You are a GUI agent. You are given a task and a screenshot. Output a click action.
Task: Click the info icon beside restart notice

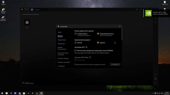(x=75, y=64)
